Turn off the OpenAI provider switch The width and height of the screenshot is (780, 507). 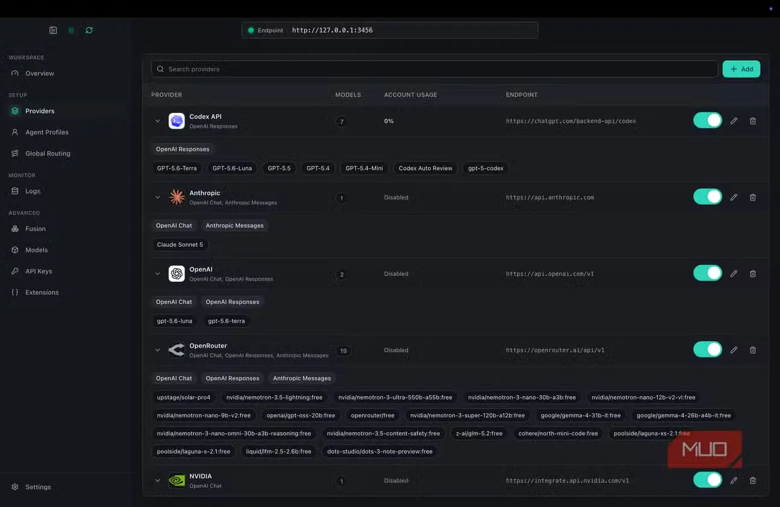(x=707, y=273)
